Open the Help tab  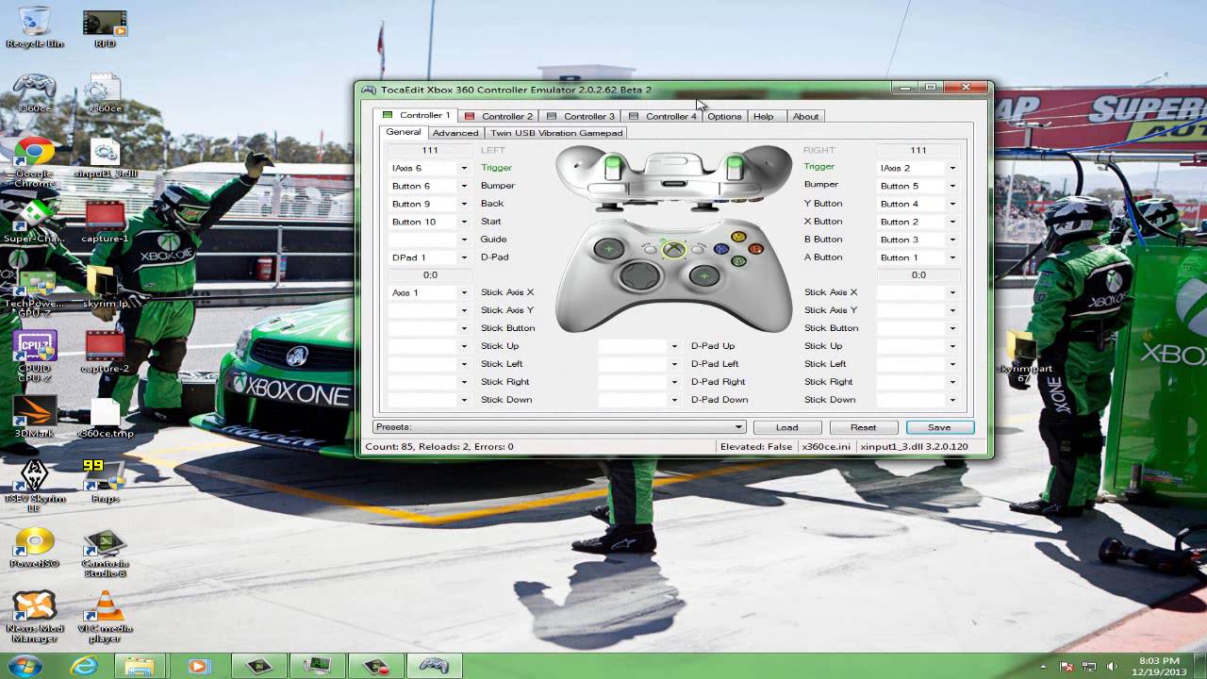(764, 116)
